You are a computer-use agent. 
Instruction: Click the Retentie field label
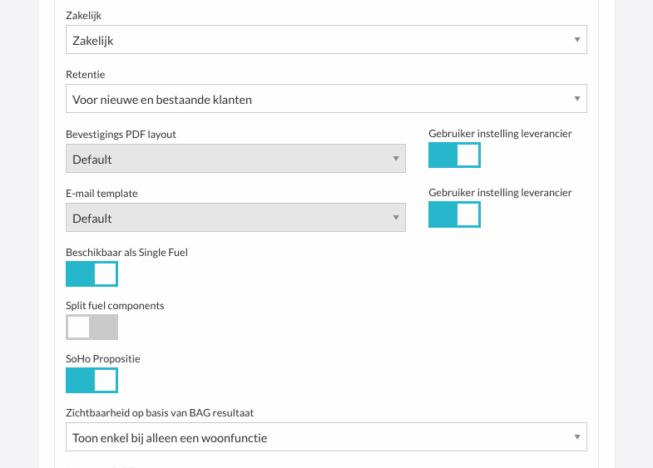click(86, 75)
